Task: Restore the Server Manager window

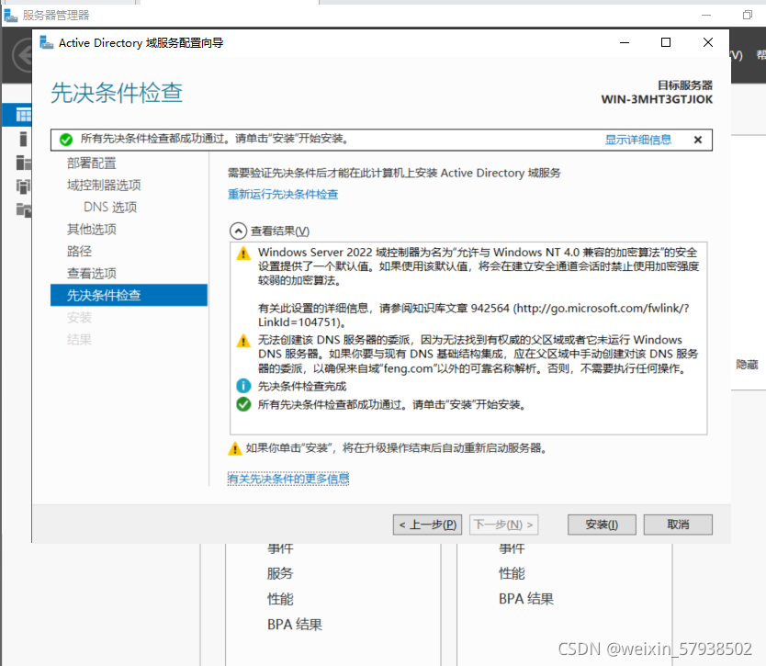Action: [748, 15]
